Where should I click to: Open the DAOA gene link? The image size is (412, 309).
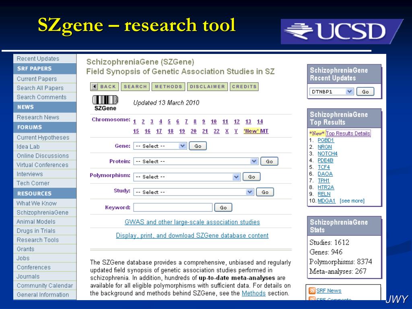point(325,174)
